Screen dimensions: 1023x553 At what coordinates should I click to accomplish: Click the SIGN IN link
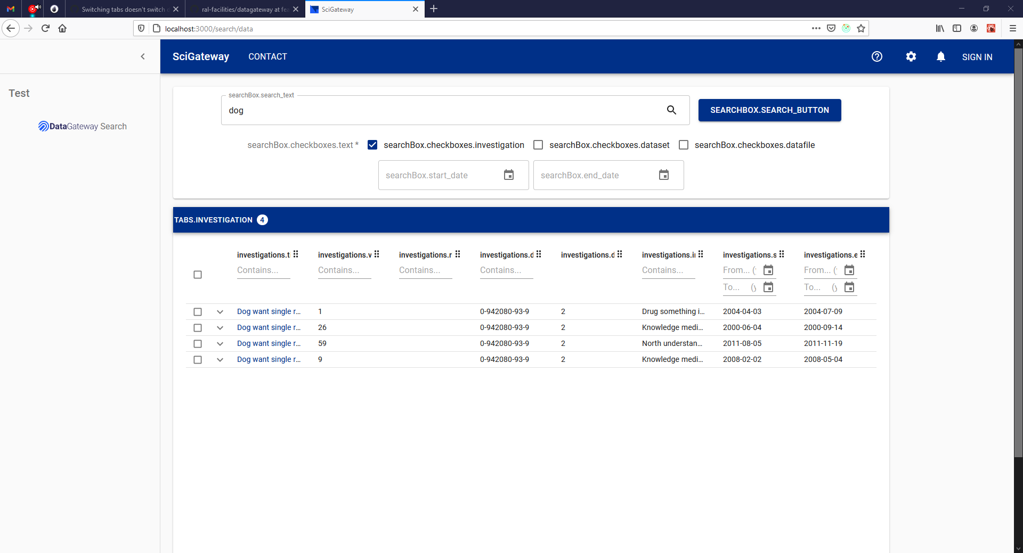[978, 56]
